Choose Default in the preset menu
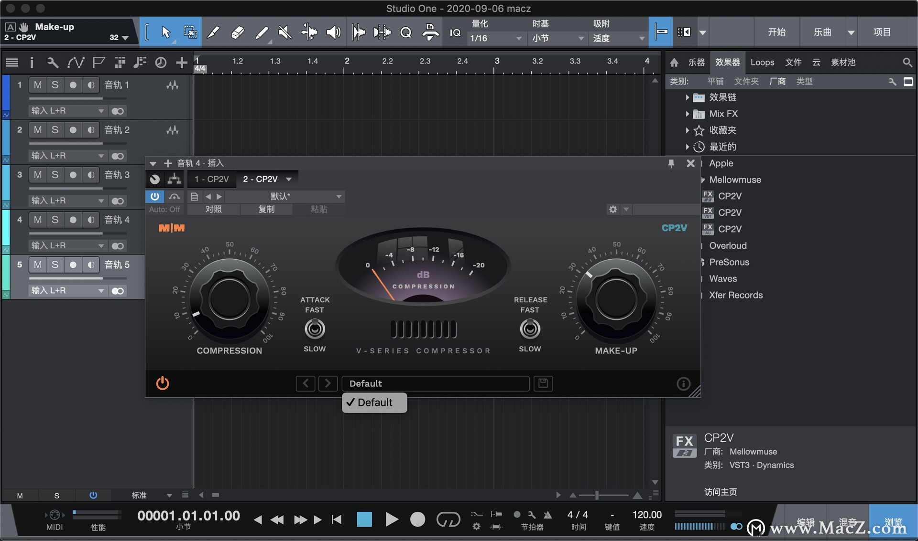 tap(374, 403)
